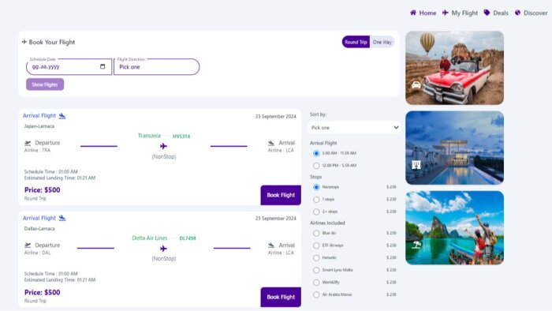Choose the 2+ stops filter
Screen dimensions: 552x311
click(316, 212)
